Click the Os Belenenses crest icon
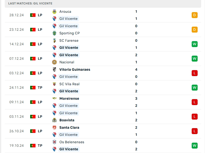Image resolution: width=205 pixels, height=153 pixels. coord(54,142)
